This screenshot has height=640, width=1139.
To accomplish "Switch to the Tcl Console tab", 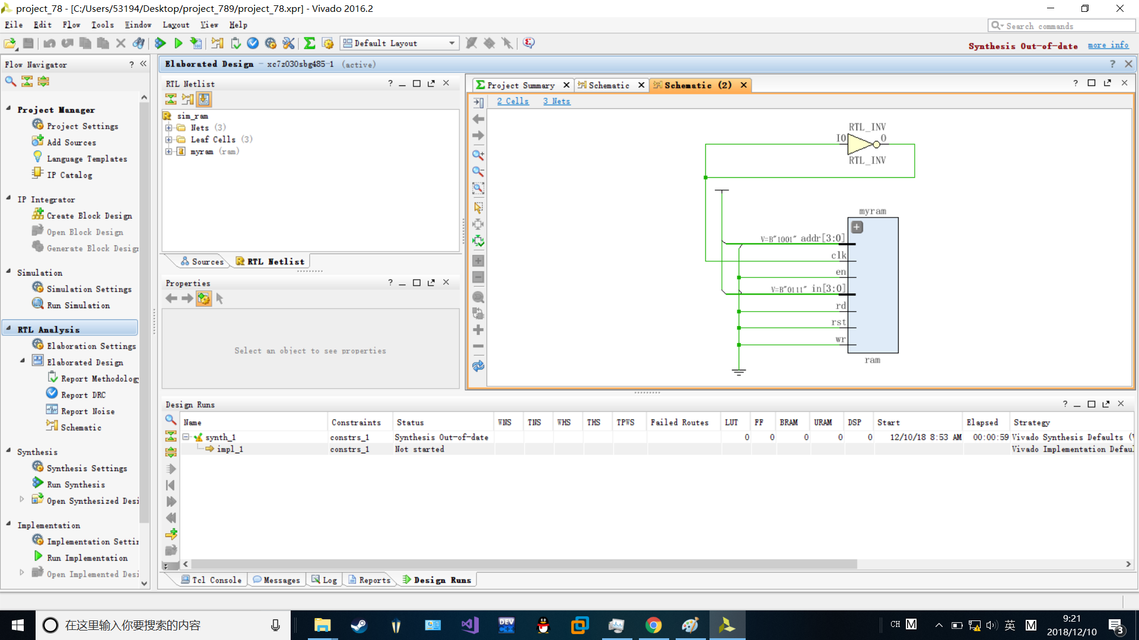I will tap(211, 580).
